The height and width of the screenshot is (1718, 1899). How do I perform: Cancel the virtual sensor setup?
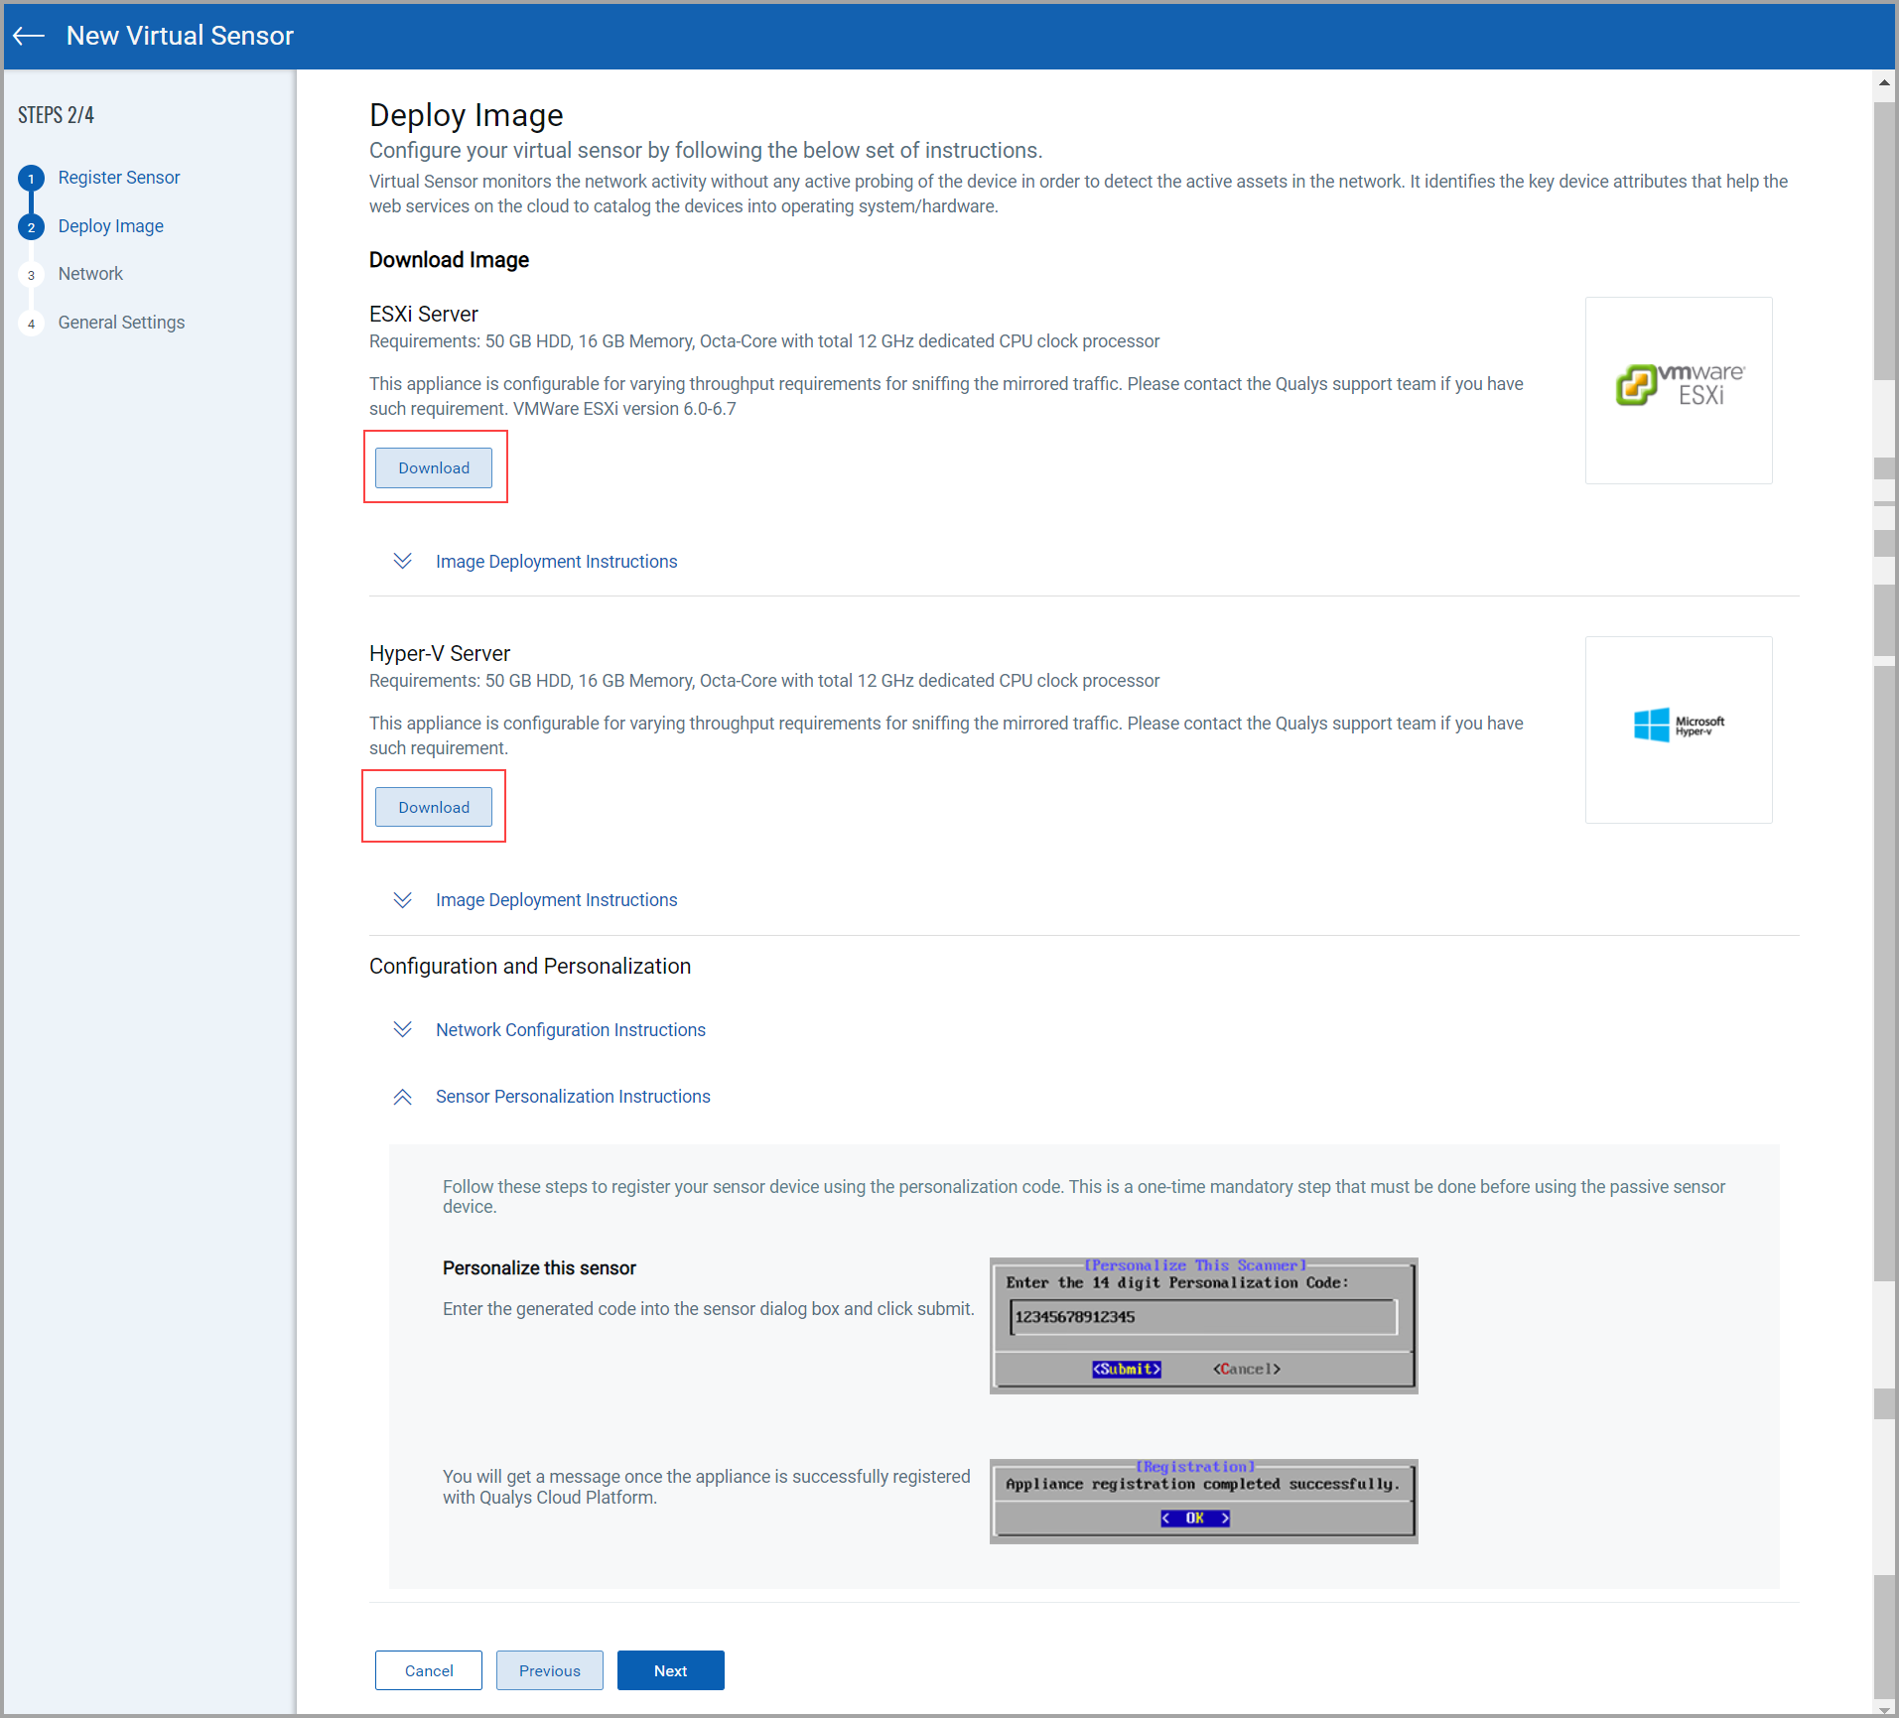pyautogui.click(x=429, y=1670)
